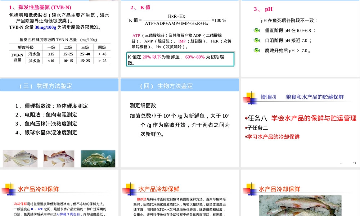This screenshot has height=216, width=360.
Task: Click the red term 冷却保鲜 in the bottom-left slide
Action: tap(20, 204)
